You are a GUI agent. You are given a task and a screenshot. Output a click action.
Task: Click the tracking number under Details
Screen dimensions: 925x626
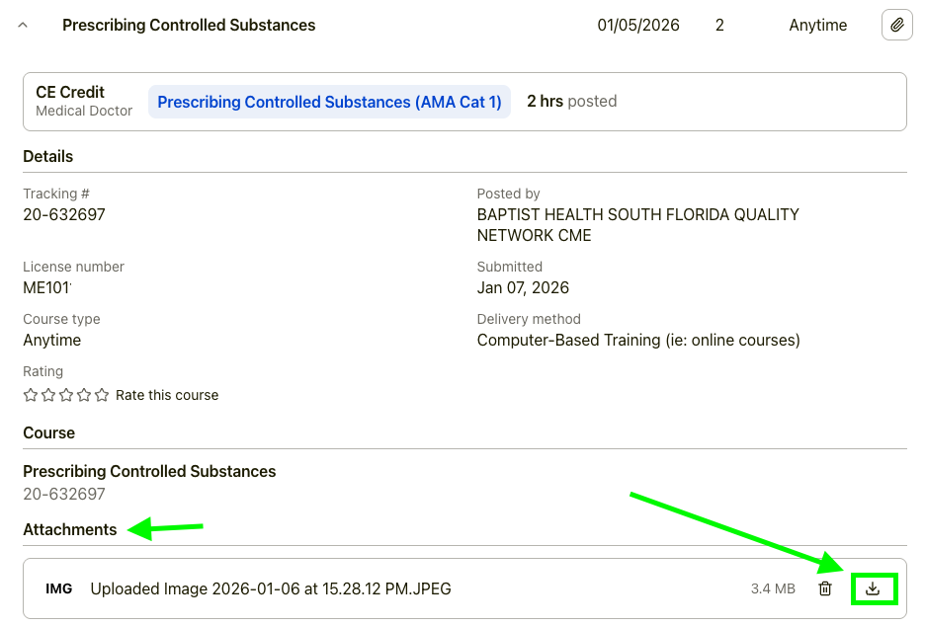tap(64, 214)
